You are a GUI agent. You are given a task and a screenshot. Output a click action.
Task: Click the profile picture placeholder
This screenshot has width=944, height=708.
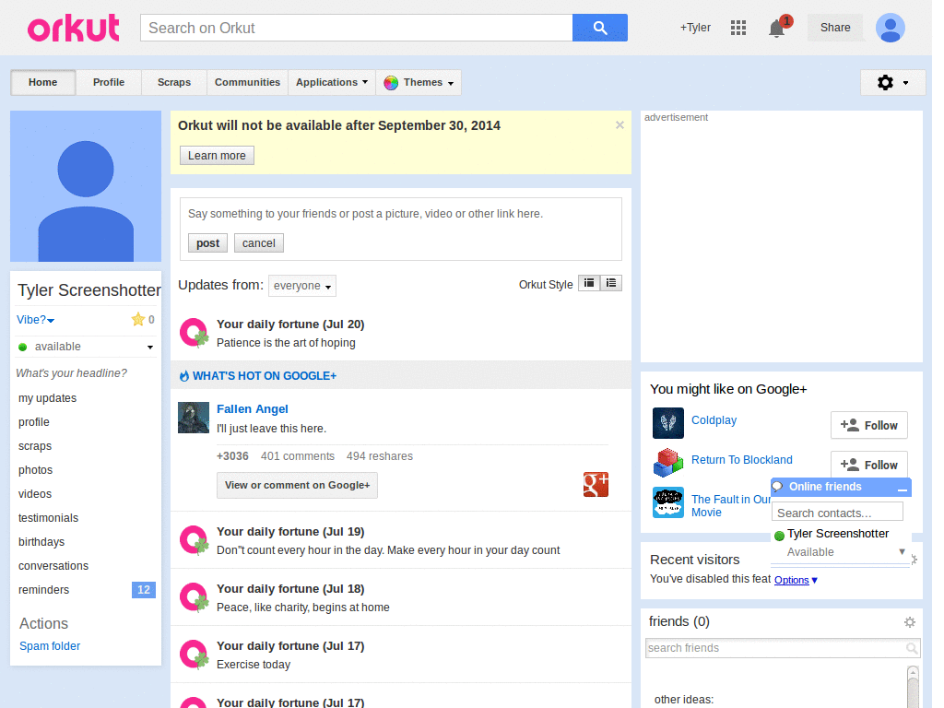(86, 186)
